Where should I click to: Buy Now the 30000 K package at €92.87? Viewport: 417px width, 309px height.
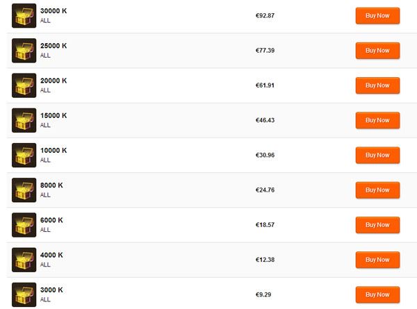[x=377, y=16]
